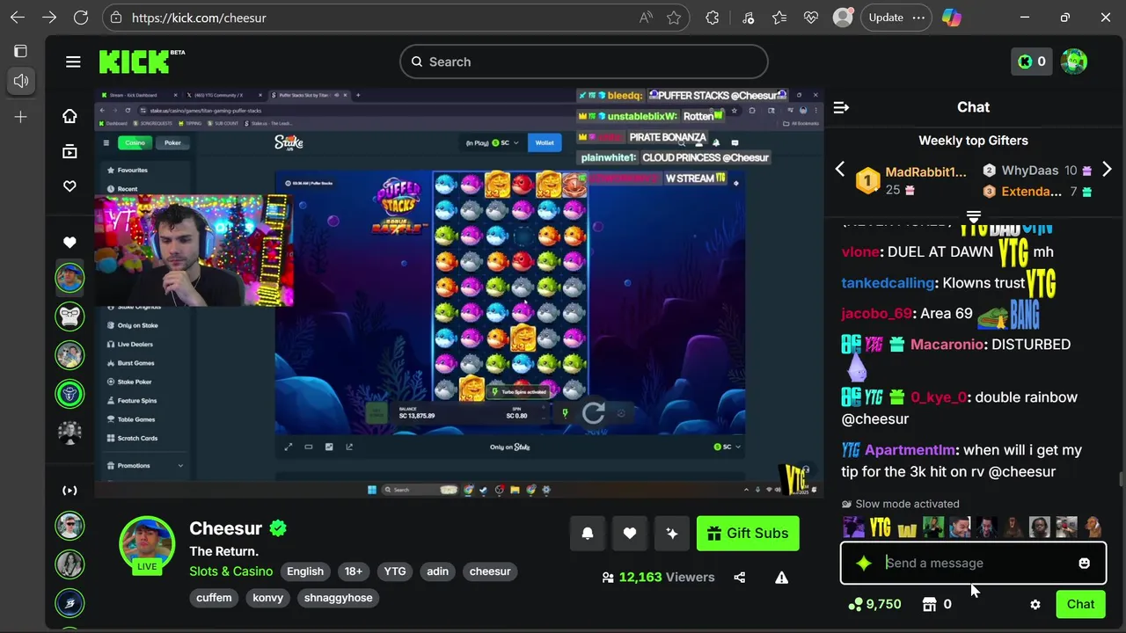Show next weekly top gifters
1126x633 pixels.
point(1107,169)
